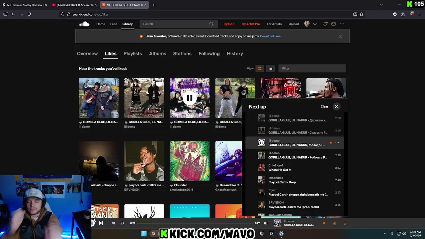Open the playboi carti talk 2 me artwork
425x239 pixels.
tap(144, 161)
